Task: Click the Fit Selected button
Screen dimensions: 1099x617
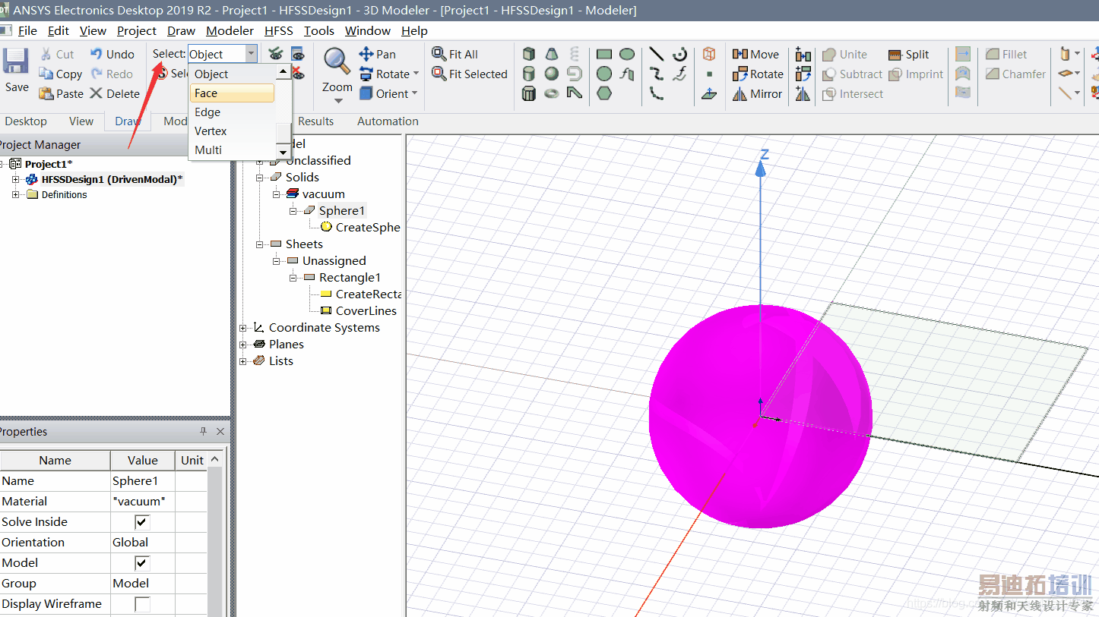Action: [470, 74]
